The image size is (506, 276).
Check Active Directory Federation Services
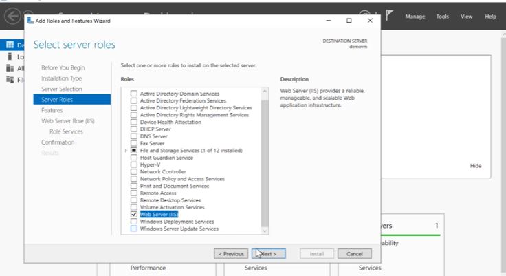[x=134, y=100]
